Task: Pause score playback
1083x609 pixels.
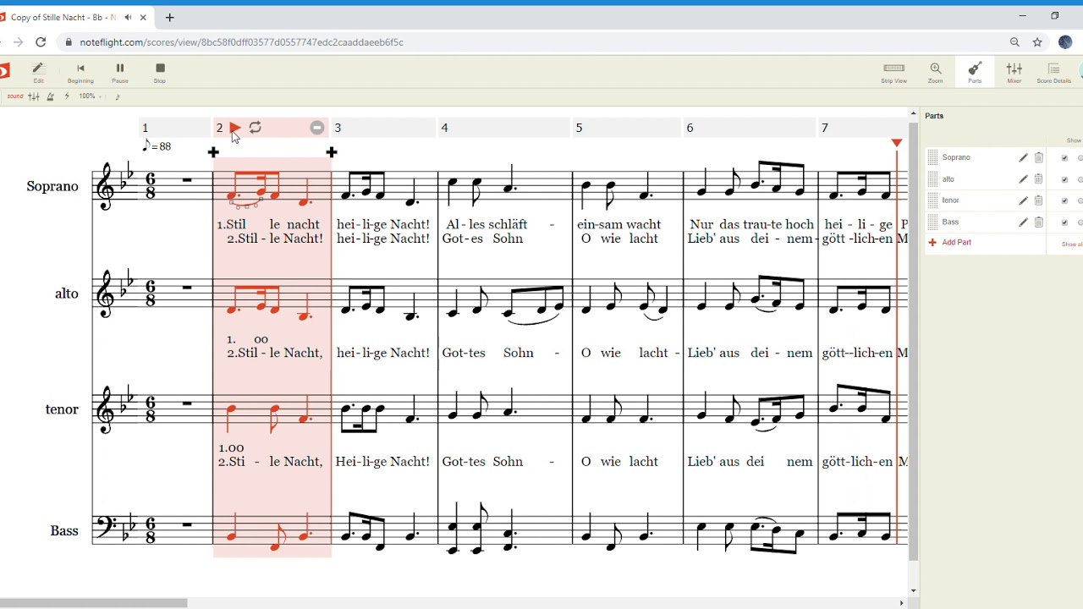Action: (x=120, y=73)
